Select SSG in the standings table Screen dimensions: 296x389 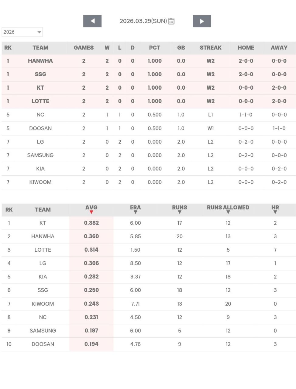tap(40, 74)
